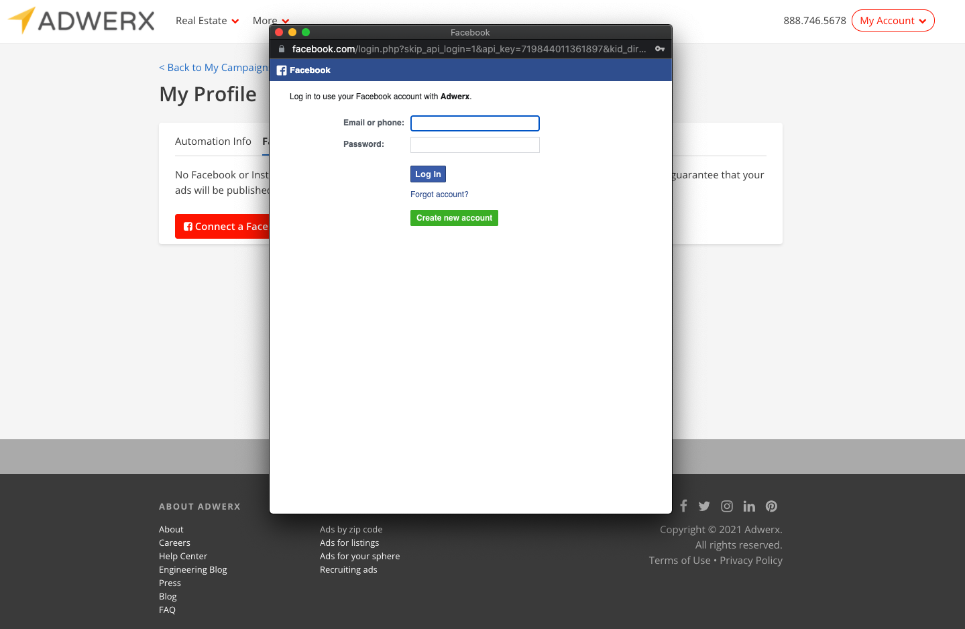Click Connect a Facebook page button
The width and height of the screenshot is (965, 629).
coord(222,227)
